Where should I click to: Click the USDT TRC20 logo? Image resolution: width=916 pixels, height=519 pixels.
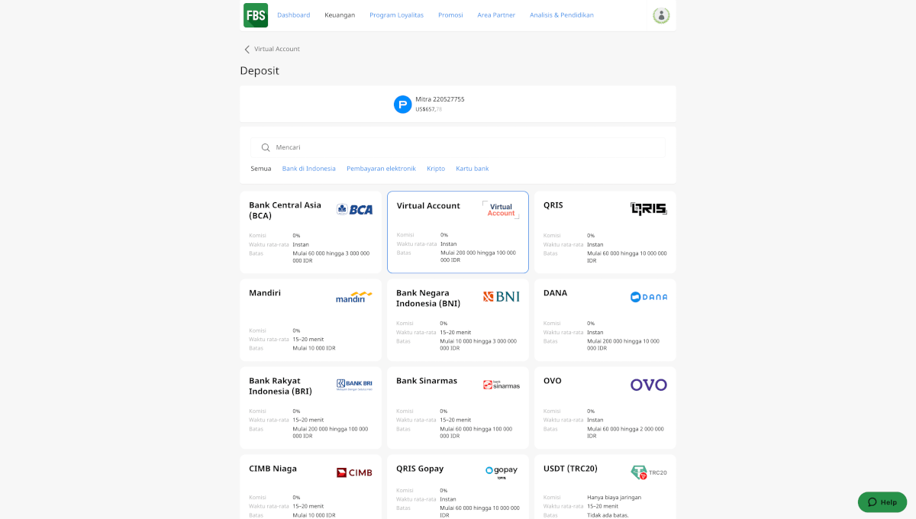tap(649, 472)
